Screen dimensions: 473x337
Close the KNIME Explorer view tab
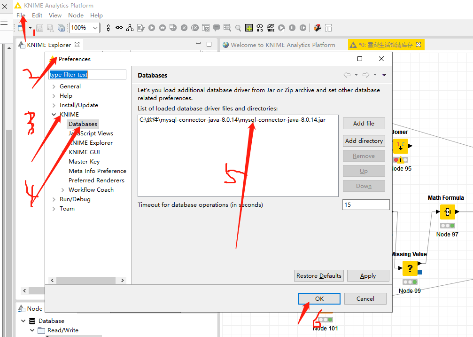[x=77, y=45]
